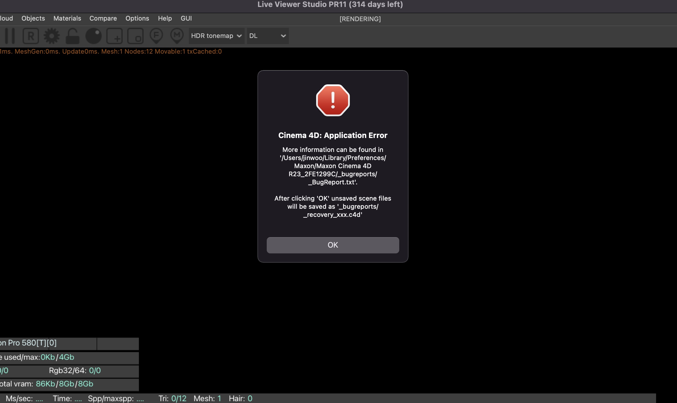Open the Compare menu
Image resolution: width=677 pixels, height=403 pixels.
pyautogui.click(x=103, y=18)
